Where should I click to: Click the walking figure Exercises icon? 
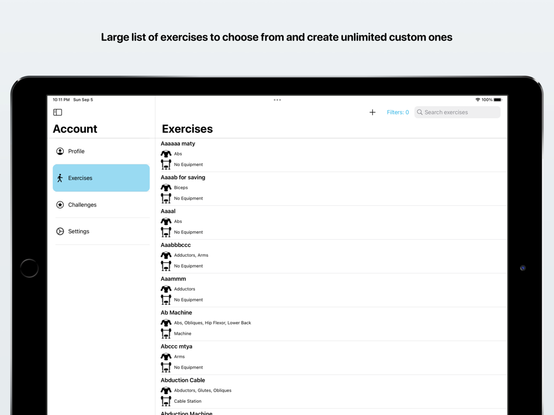(60, 178)
